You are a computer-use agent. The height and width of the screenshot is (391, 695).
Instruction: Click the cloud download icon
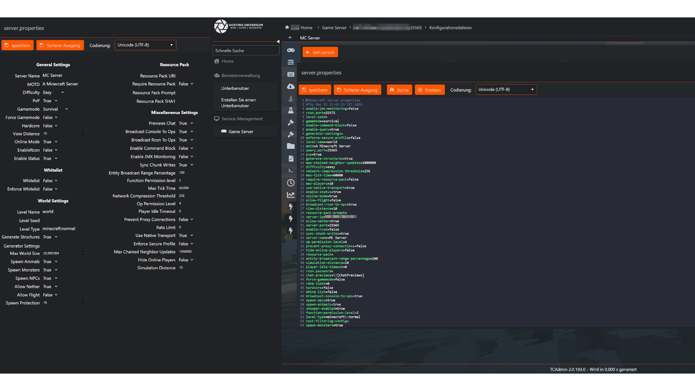coord(291,86)
